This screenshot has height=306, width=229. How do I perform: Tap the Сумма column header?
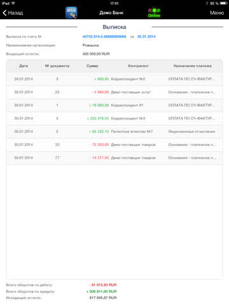point(92,66)
